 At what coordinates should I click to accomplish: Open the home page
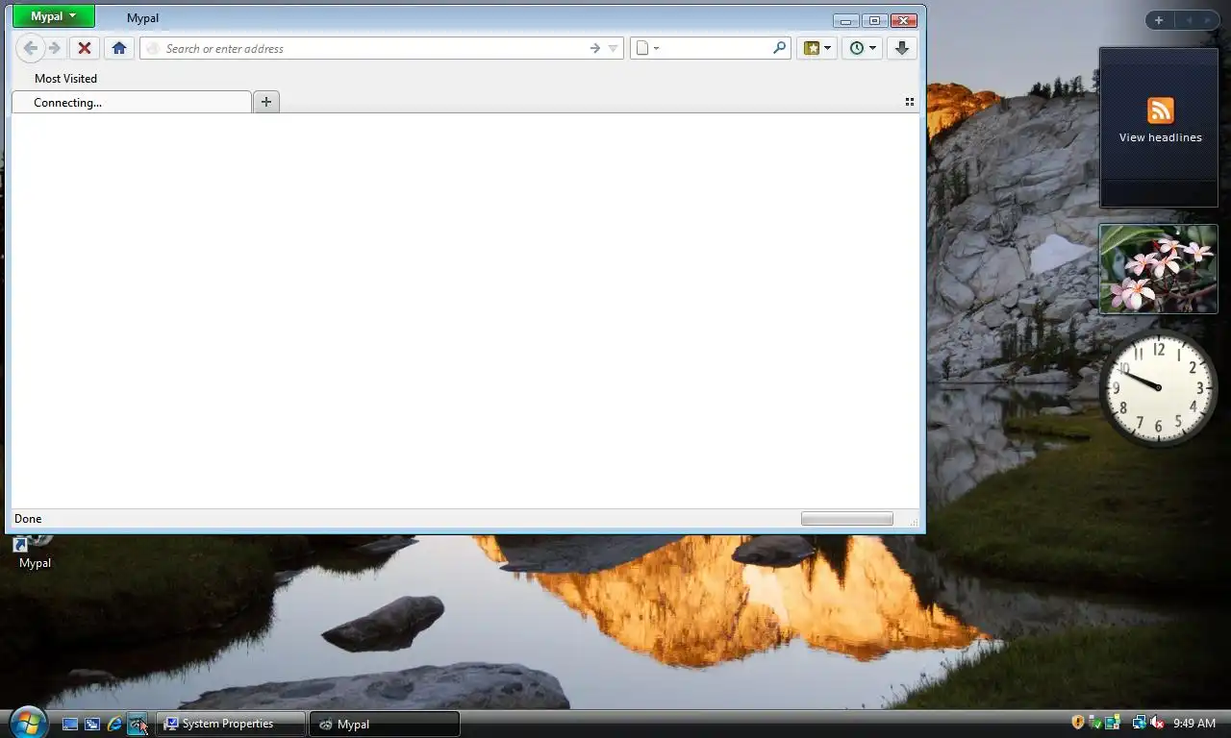[x=119, y=48]
